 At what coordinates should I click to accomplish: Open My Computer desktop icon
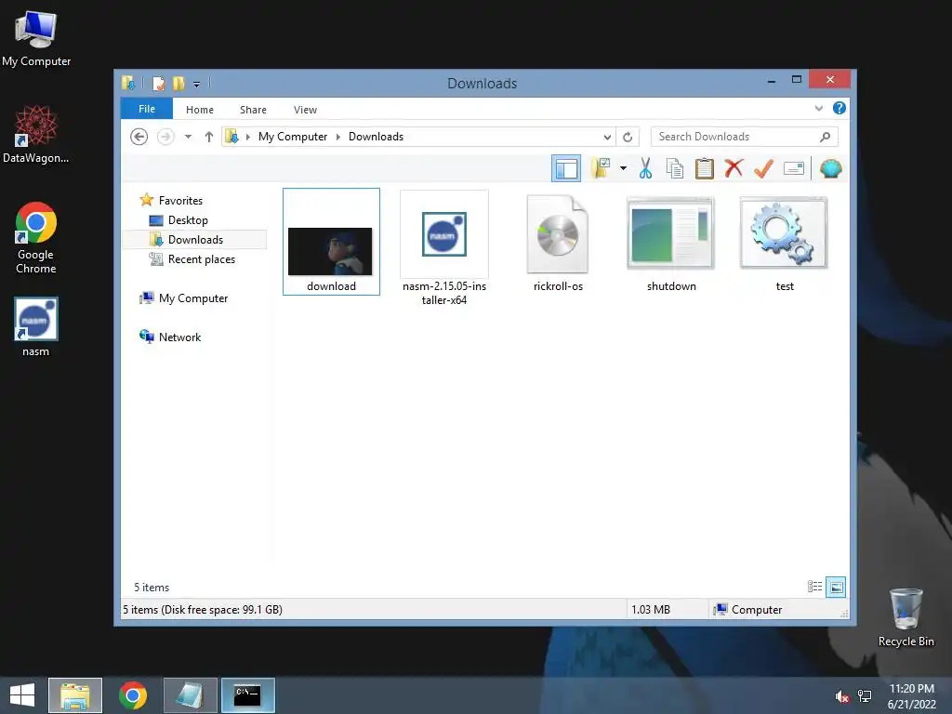[x=36, y=39]
